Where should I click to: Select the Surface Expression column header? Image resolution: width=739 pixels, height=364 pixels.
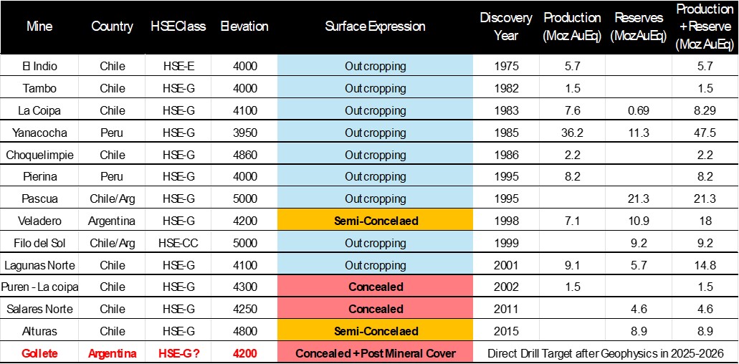click(x=375, y=27)
